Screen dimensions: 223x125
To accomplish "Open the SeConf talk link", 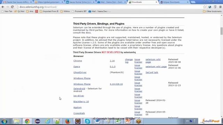I will coord(152,73).
